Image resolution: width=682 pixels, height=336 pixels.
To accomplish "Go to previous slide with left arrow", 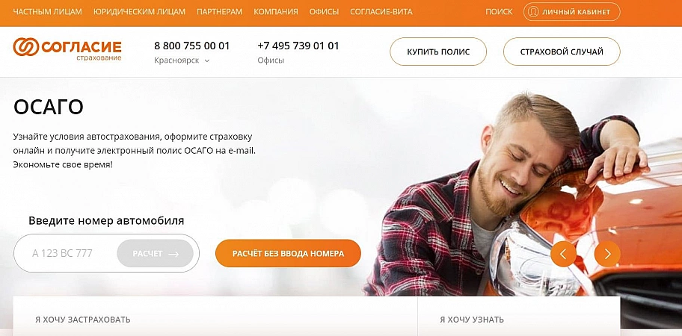I will [563, 254].
